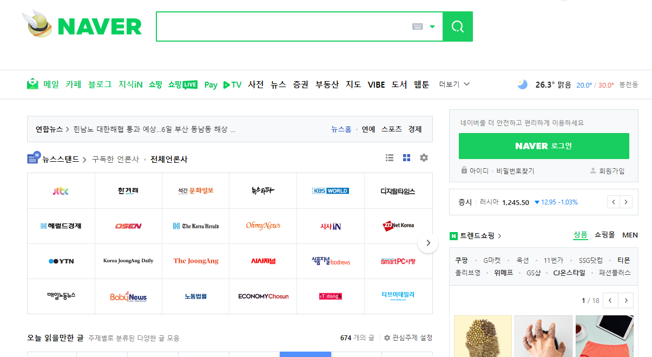
Task: Go to 뉴스 menu item
Action: coord(279,84)
